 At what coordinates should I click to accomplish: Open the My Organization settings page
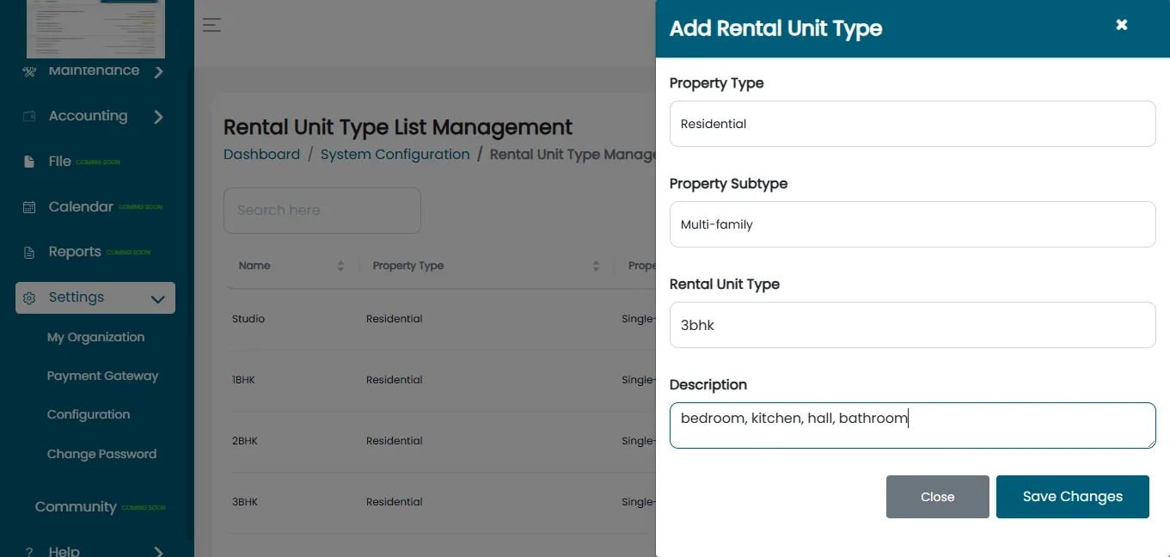click(95, 337)
